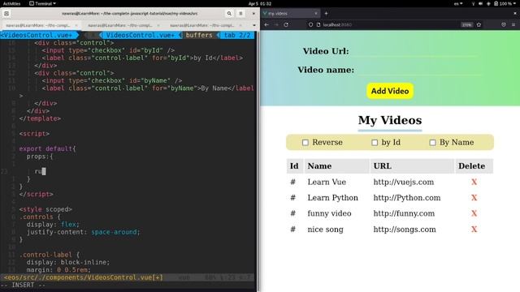
Task: Click the Pocket icon in browser toolbar
Action: pos(504,25)
